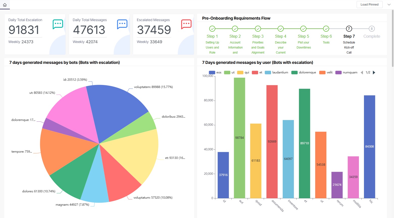Viewport: 394px width, 218px height.
Task: Hide the doloremque series in legend
Action: click(304, 72)
